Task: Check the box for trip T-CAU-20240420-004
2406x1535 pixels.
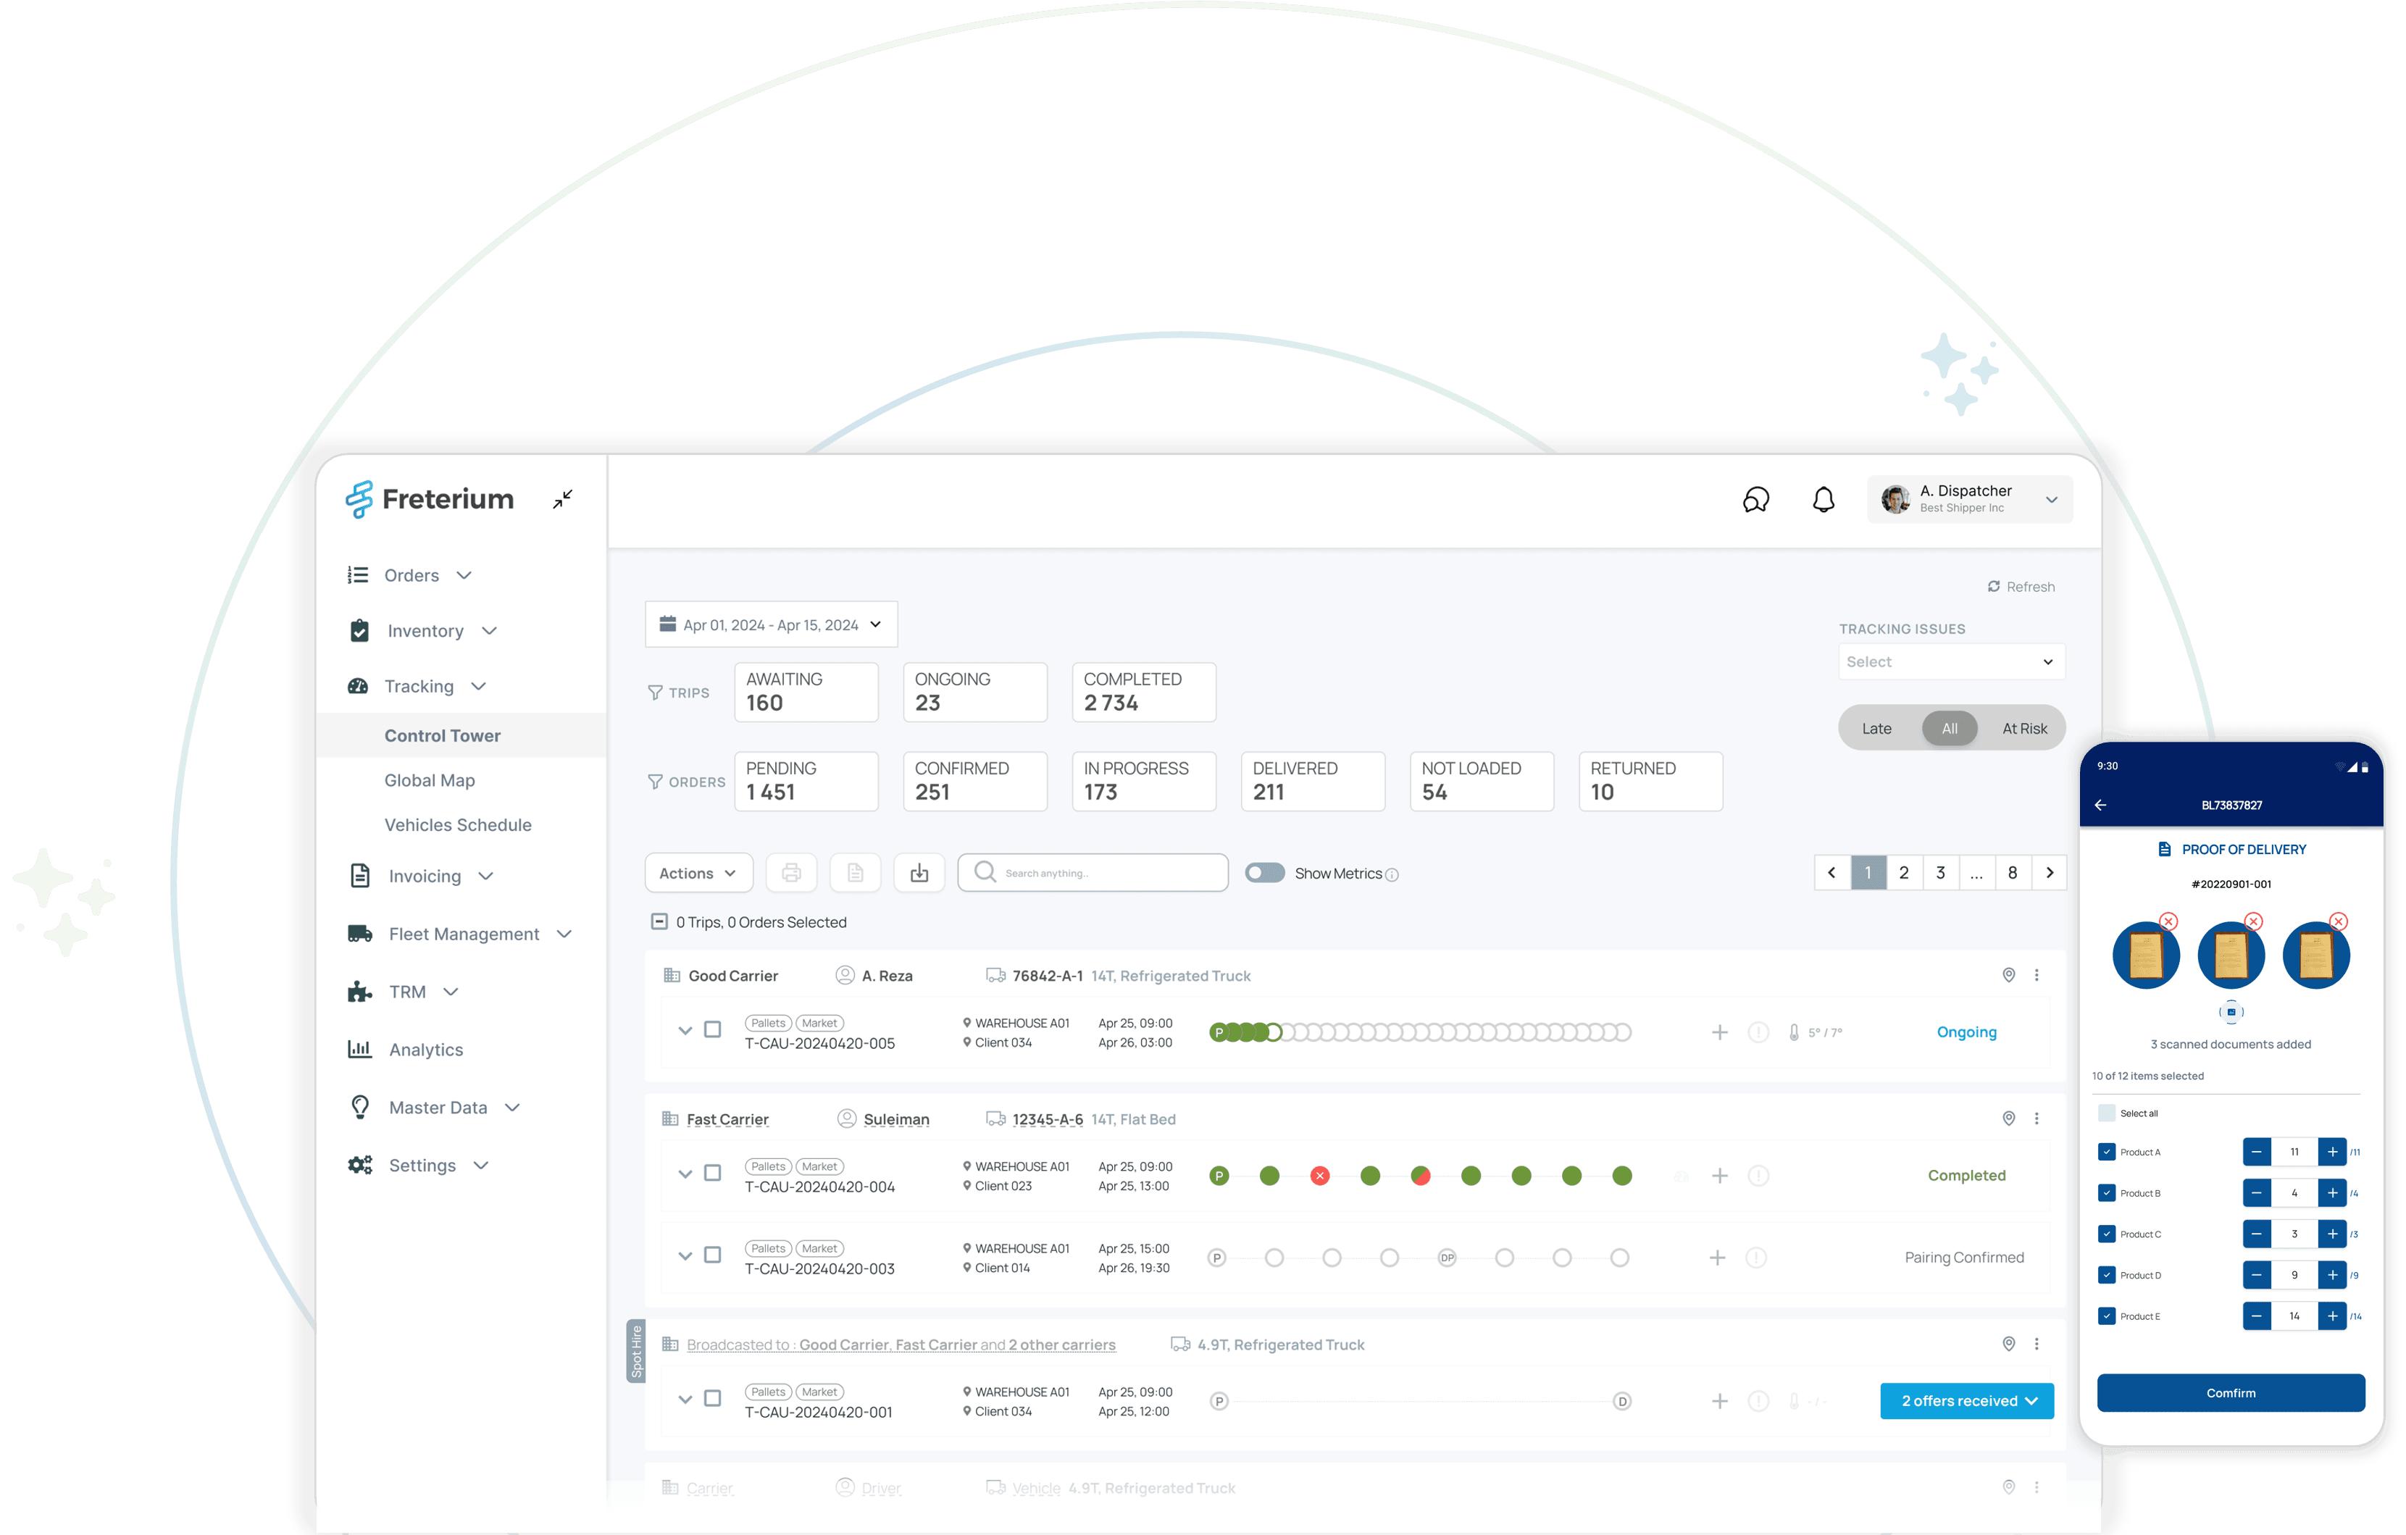Action: 712,1172
